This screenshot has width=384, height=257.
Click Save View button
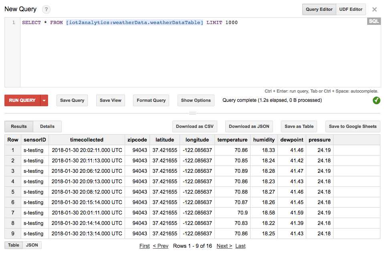pyautogui.click(x=111, y=100)
